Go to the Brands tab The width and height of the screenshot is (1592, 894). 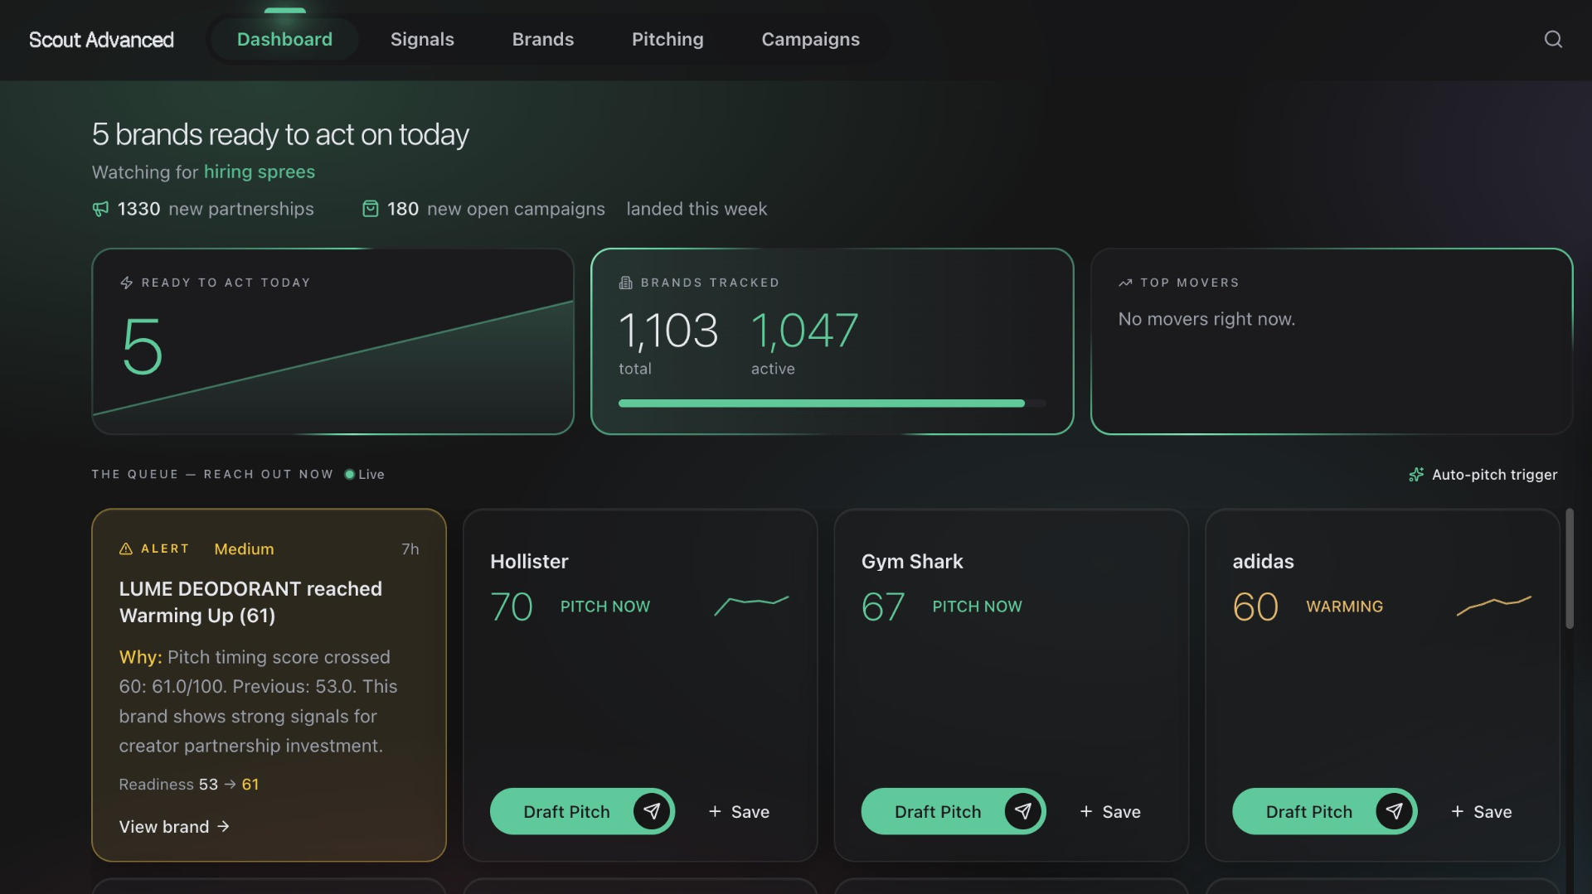tap(543, 39)
